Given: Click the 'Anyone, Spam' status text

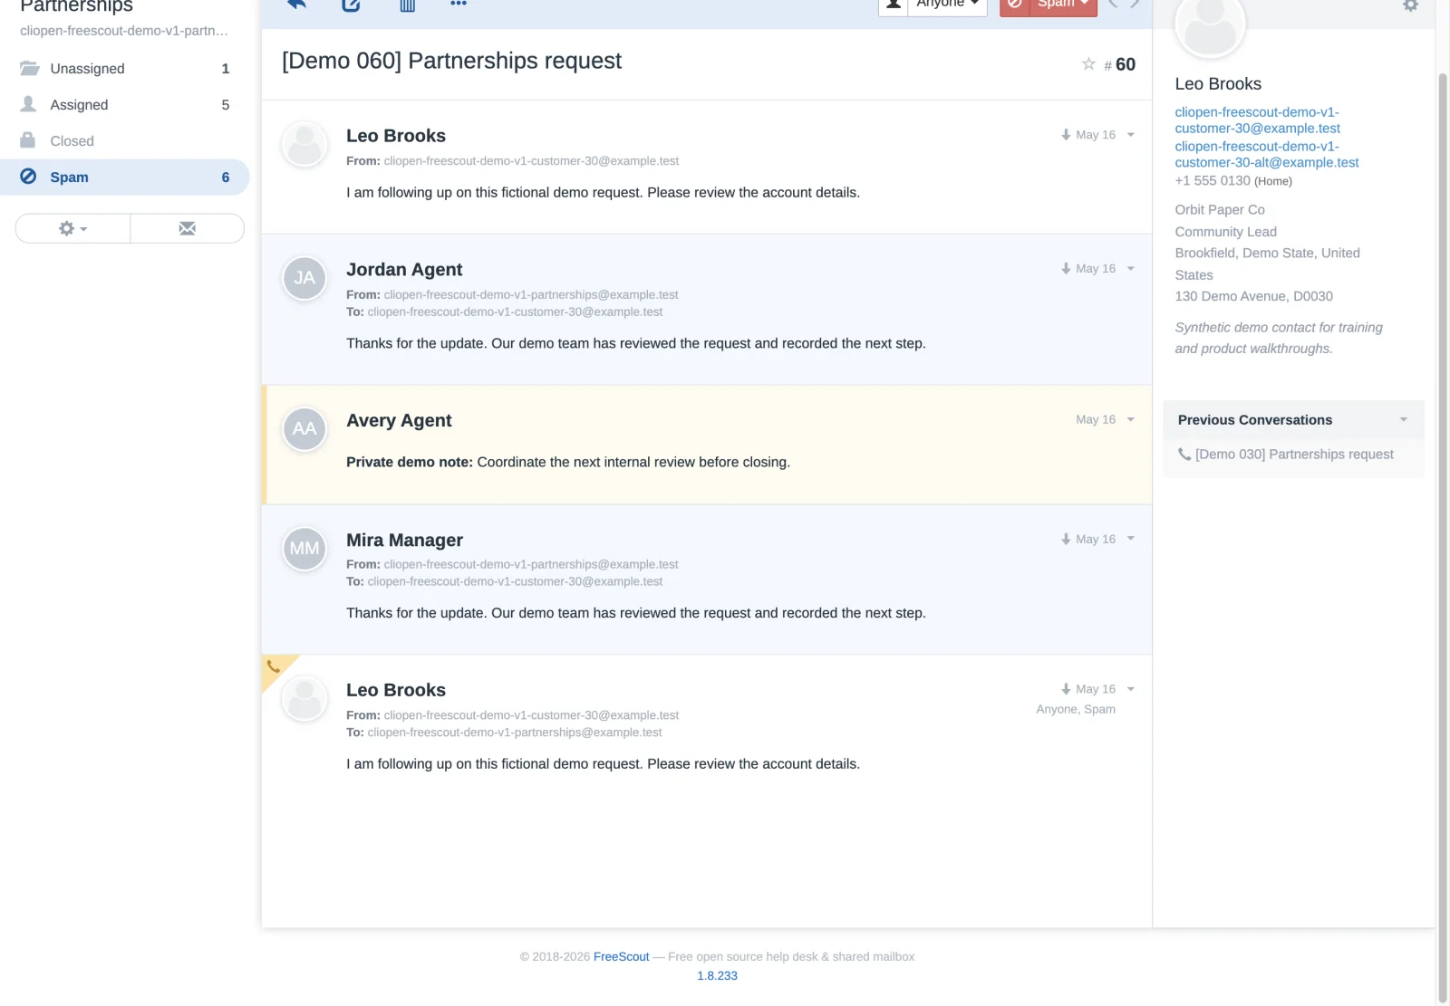Looking at the screenshot, I should (1076, 709).
